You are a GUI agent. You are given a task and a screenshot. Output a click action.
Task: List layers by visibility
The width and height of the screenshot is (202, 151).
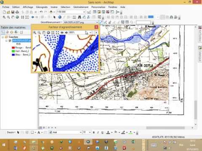coord(12,32)
